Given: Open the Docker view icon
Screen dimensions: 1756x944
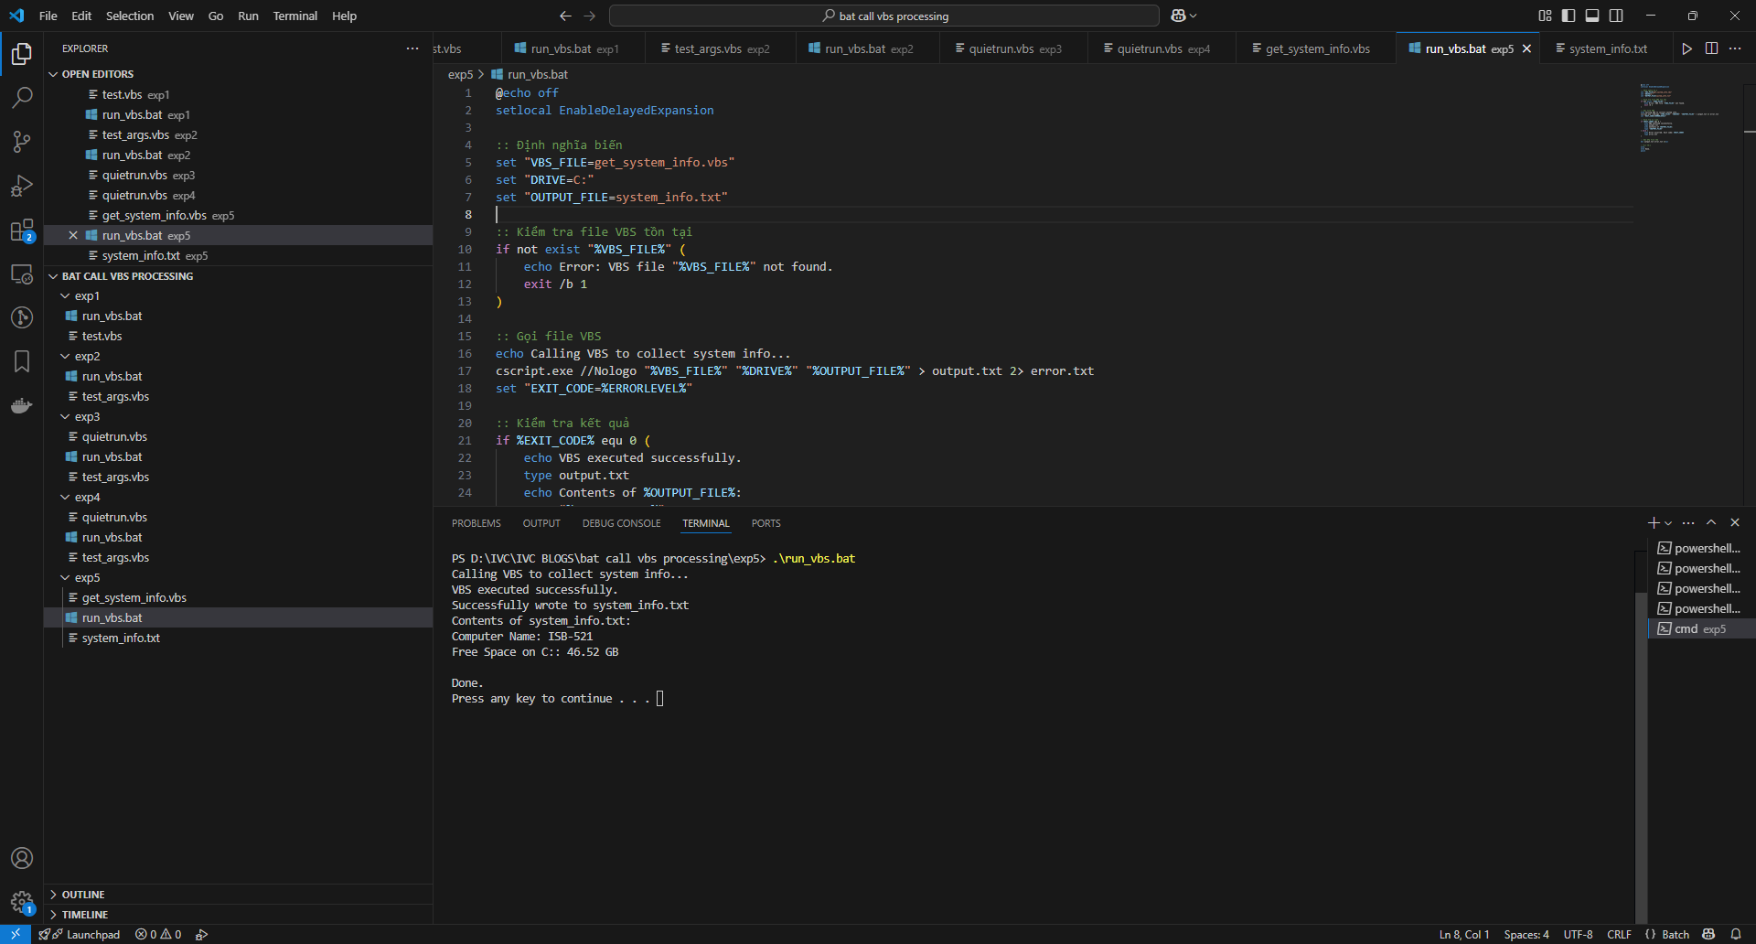Looking at the screenshot, I should pyautogui.click(x=22, y=405).
